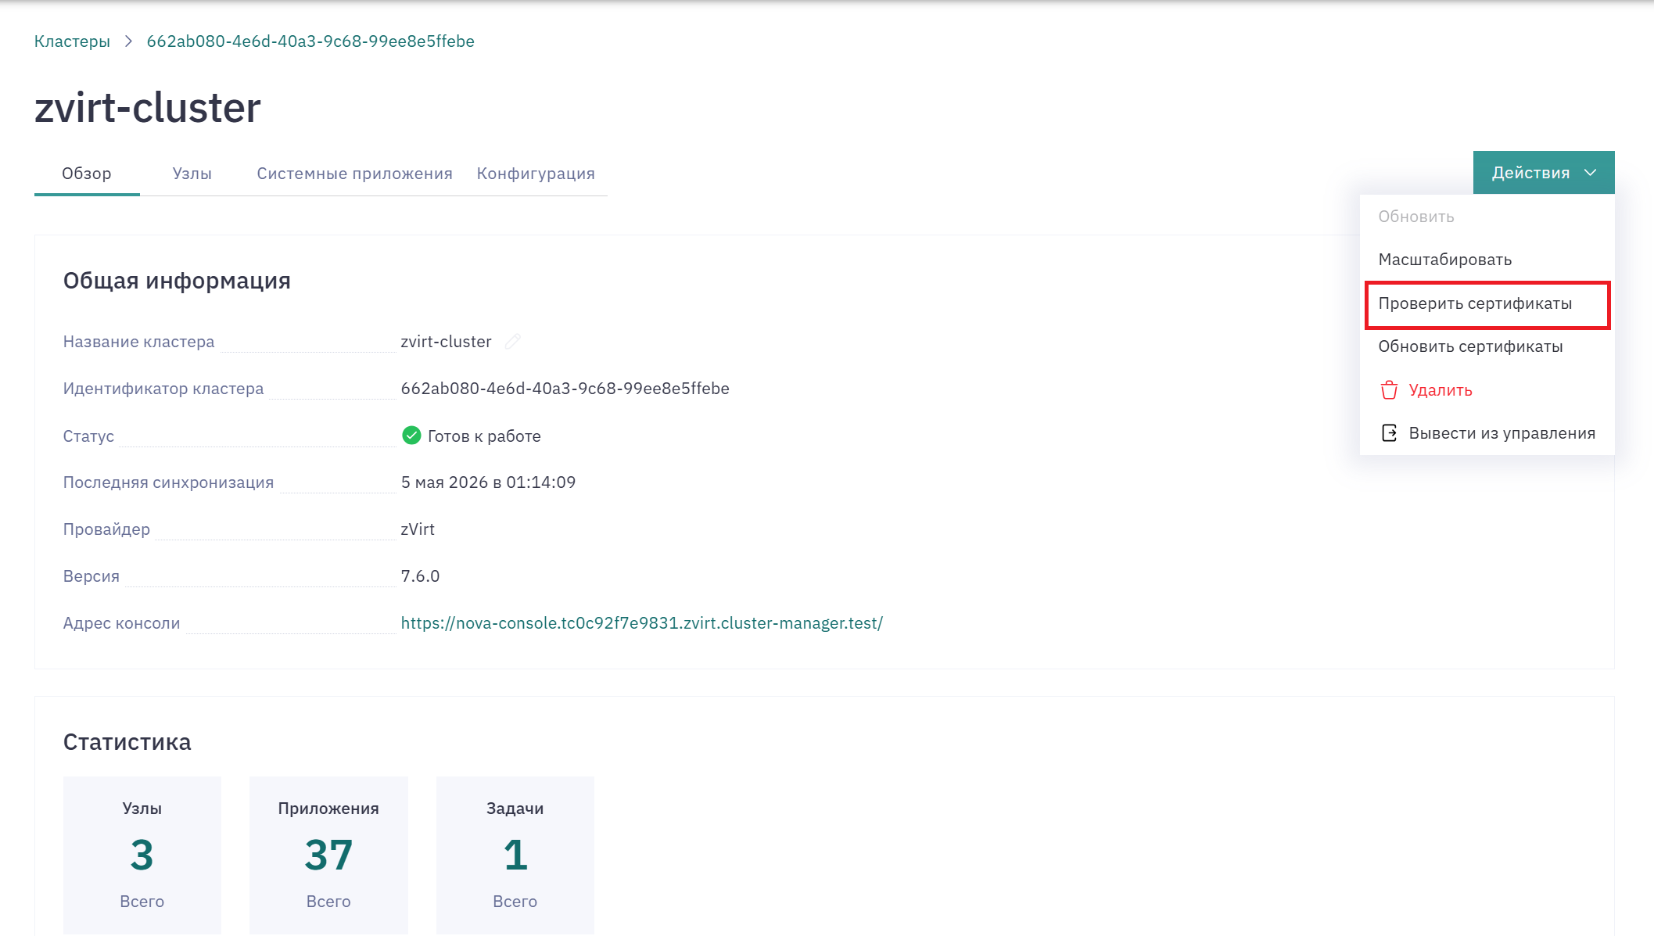Go to Кластеры breadcrumb link

point(72,41)
